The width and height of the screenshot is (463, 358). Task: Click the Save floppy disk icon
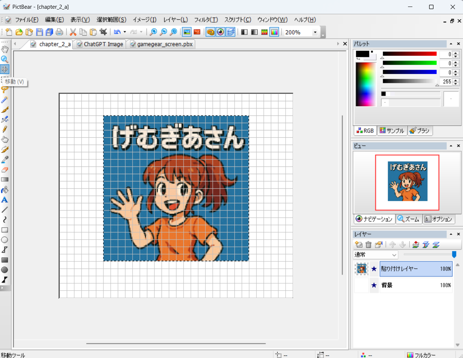(39, 32)
